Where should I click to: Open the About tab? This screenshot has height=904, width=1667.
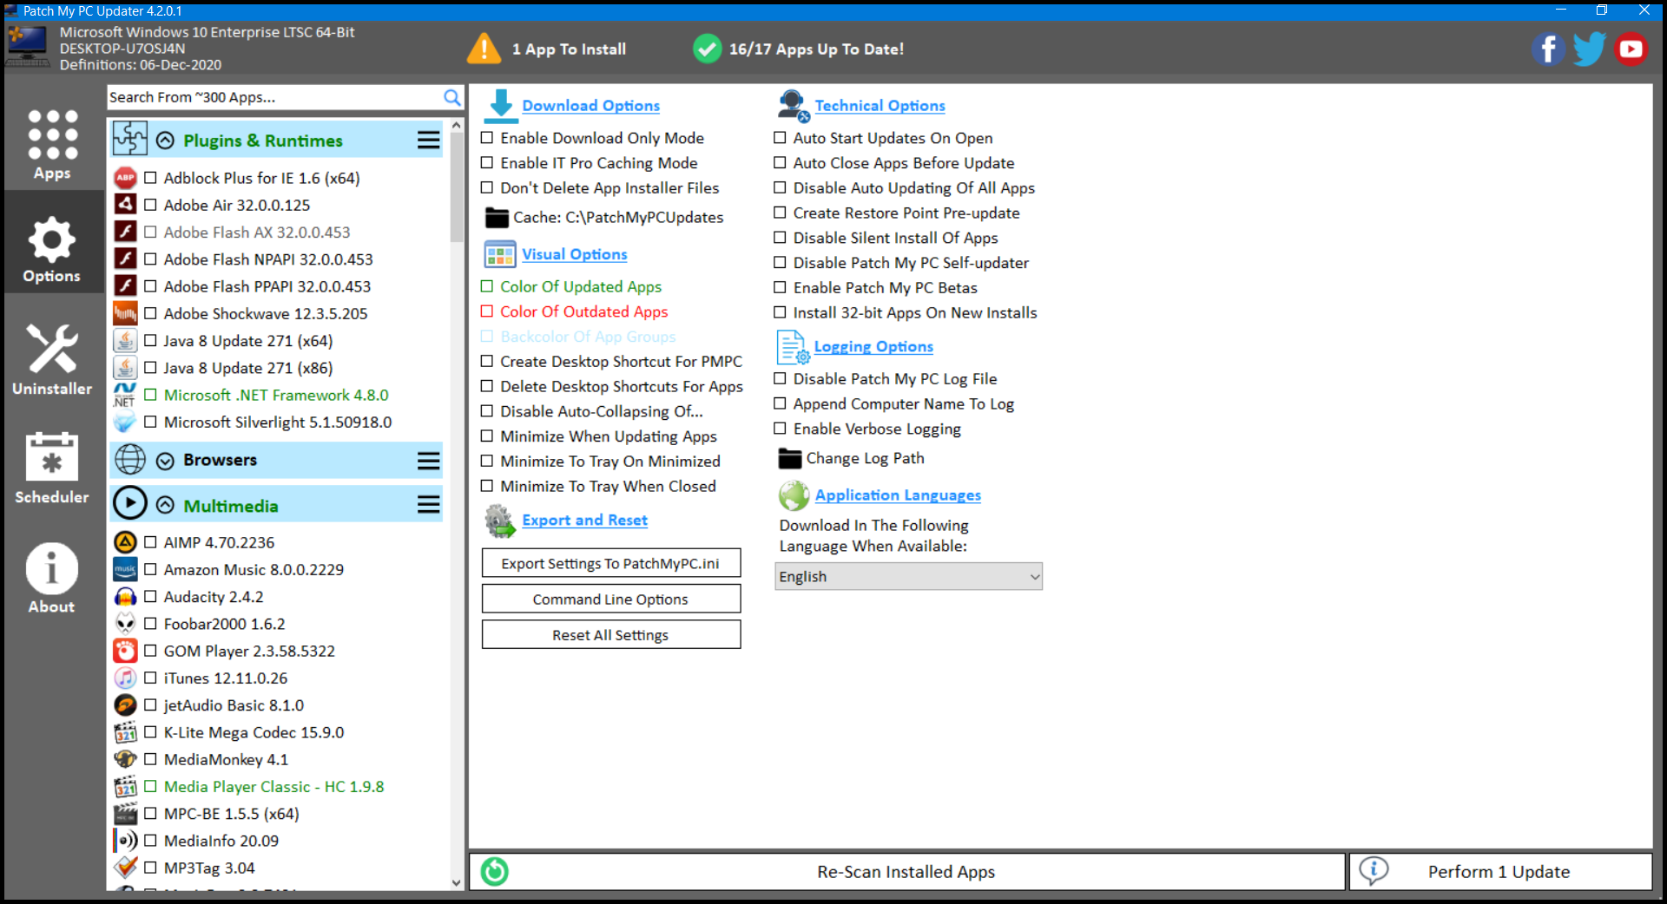pyautogui.click(x=52, y=578)
